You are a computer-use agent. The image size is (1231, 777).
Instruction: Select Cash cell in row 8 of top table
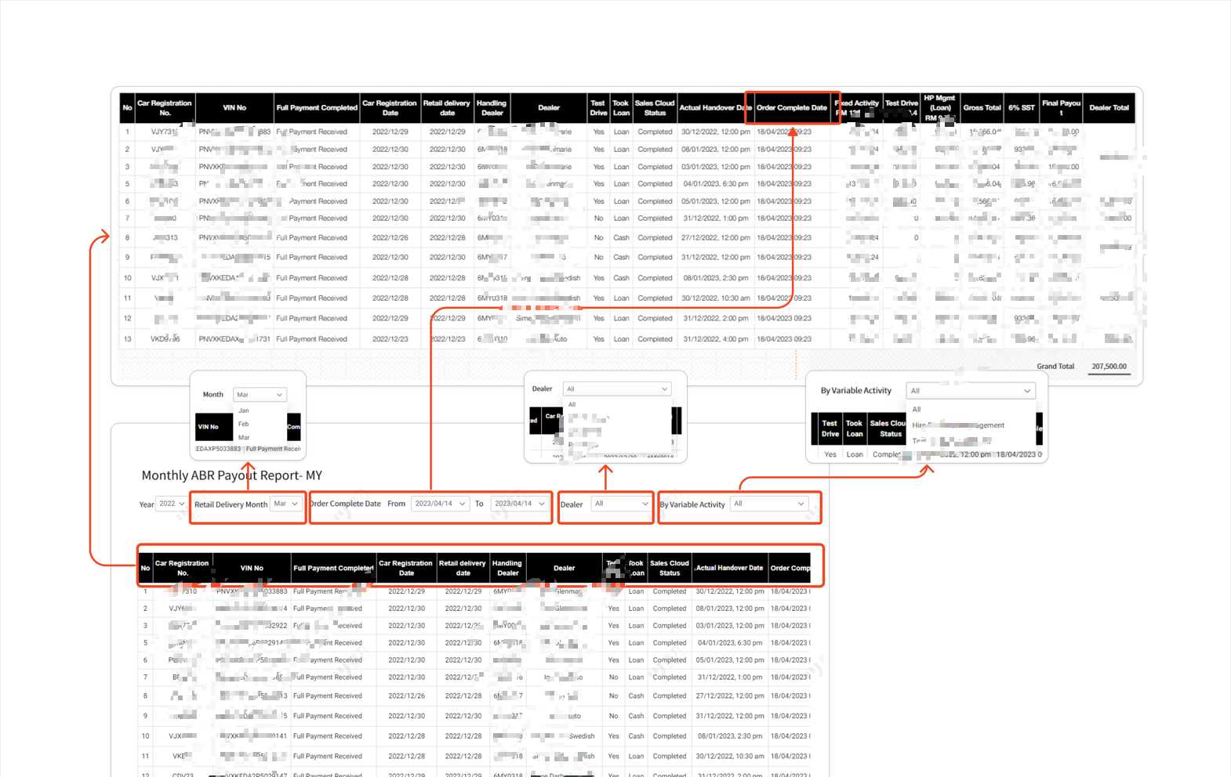(622, 238)
